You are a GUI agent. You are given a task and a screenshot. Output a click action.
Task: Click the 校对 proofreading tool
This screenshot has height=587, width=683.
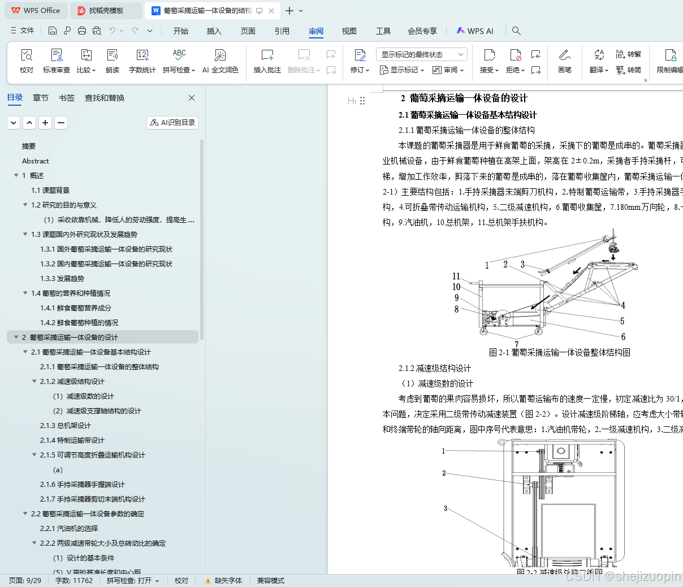(x=27, y=61)
